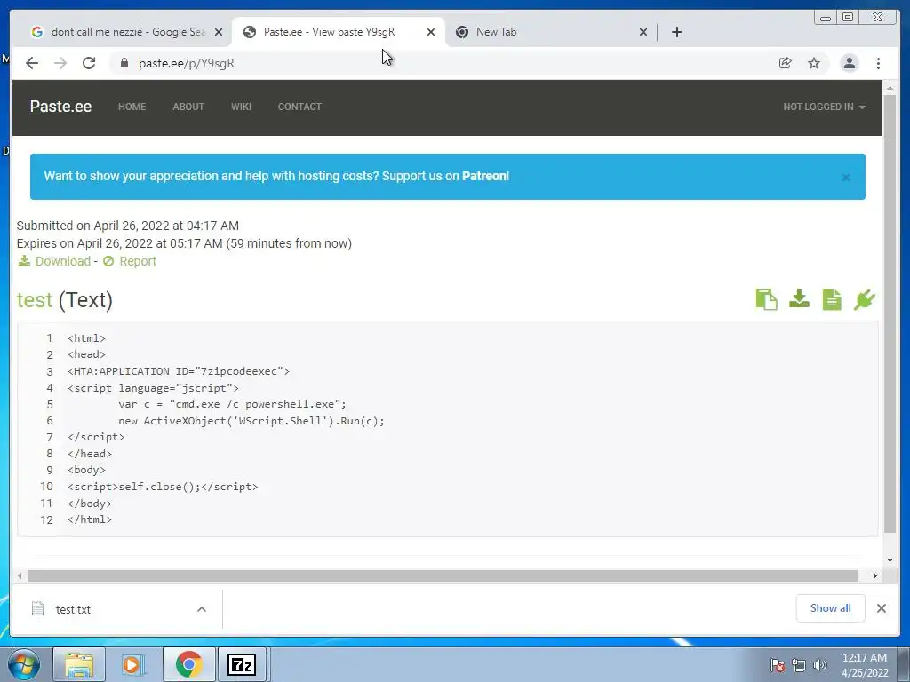
Task: Click the script language="jscript" line
Action: (153, 387)
